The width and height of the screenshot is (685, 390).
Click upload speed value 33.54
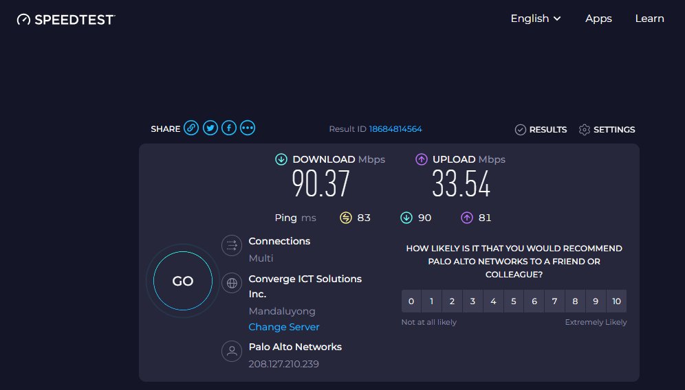[461, 183]
